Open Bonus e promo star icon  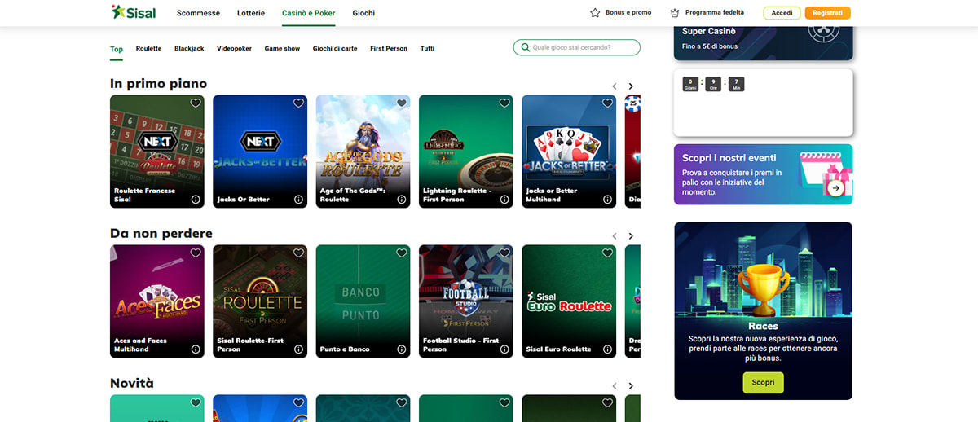coord(595,13)
